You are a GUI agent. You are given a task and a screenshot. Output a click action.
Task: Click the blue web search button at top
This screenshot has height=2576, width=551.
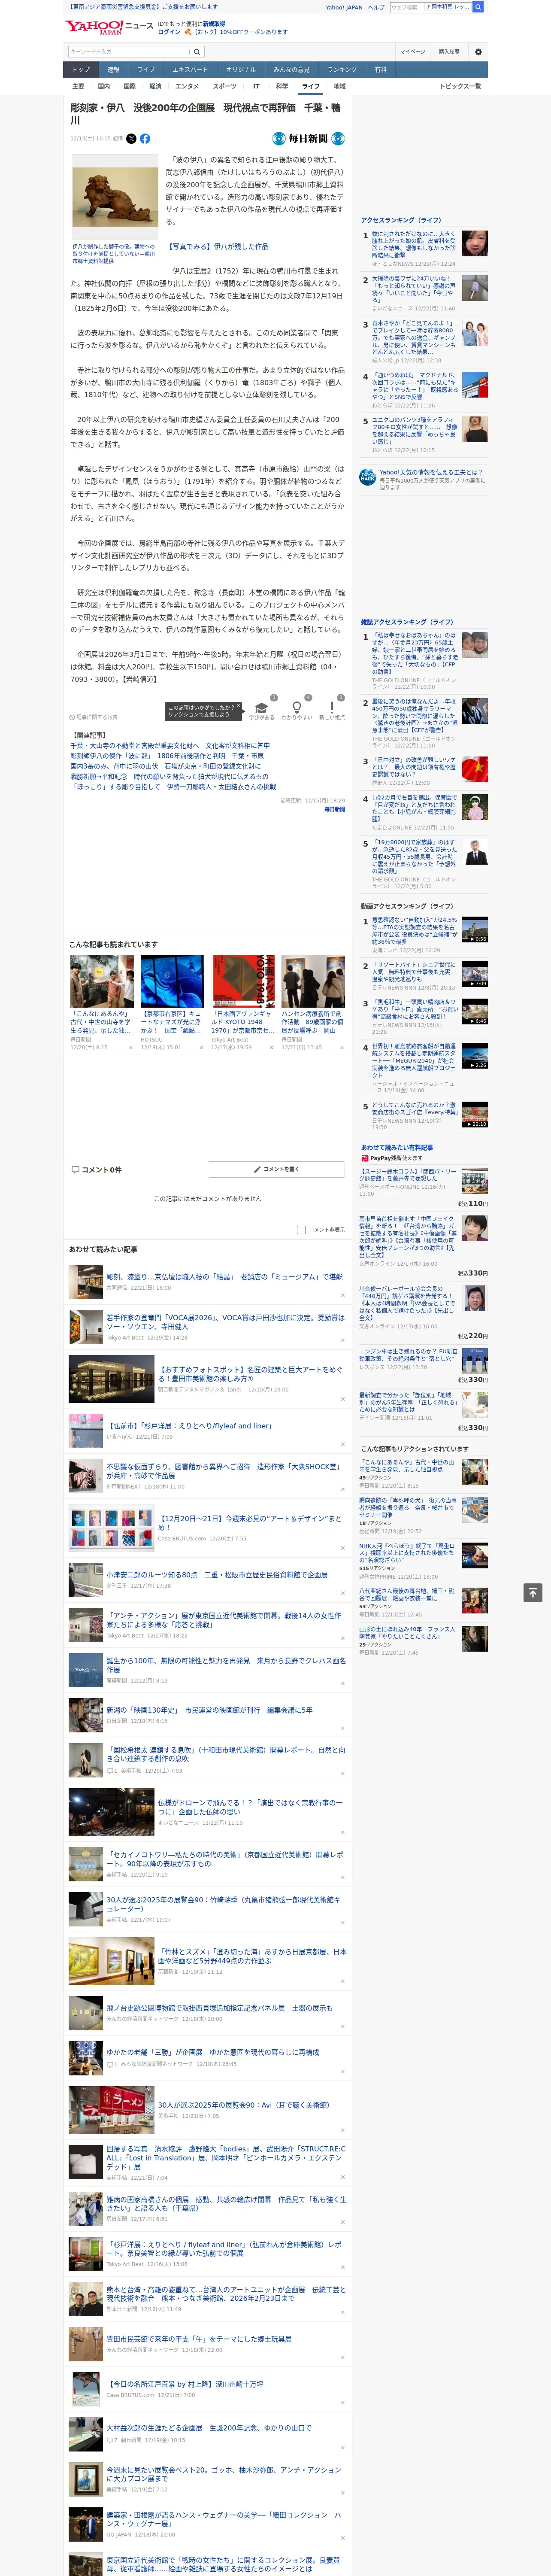click(478, 7)
